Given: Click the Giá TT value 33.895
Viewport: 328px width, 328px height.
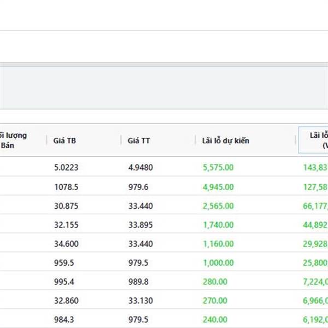Looking at the screenshot, I should (x=140, y=225).
